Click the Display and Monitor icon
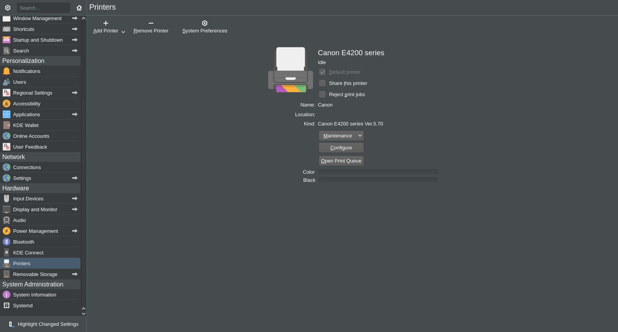This screenshot has width=618, height=332. pos(7,209)
